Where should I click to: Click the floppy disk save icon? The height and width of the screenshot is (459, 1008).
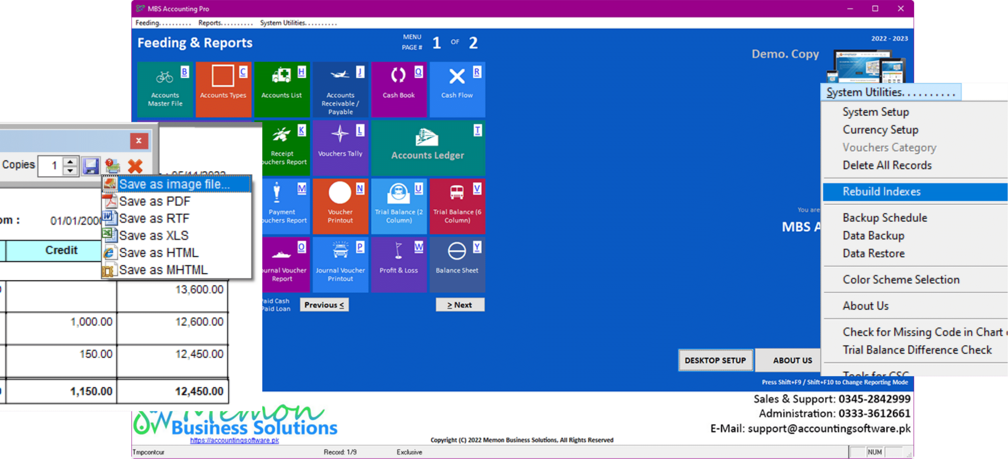point(91,166)
